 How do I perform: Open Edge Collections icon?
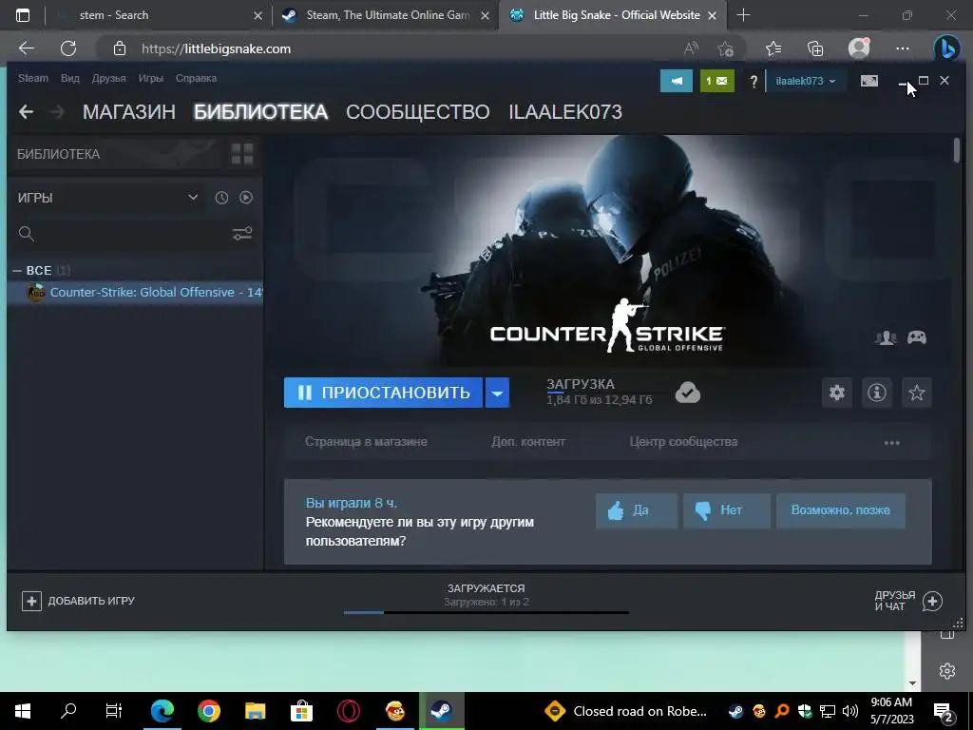click(x=815, y=48)
